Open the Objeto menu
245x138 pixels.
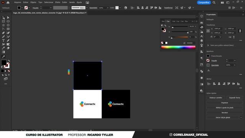pos(33,2)
